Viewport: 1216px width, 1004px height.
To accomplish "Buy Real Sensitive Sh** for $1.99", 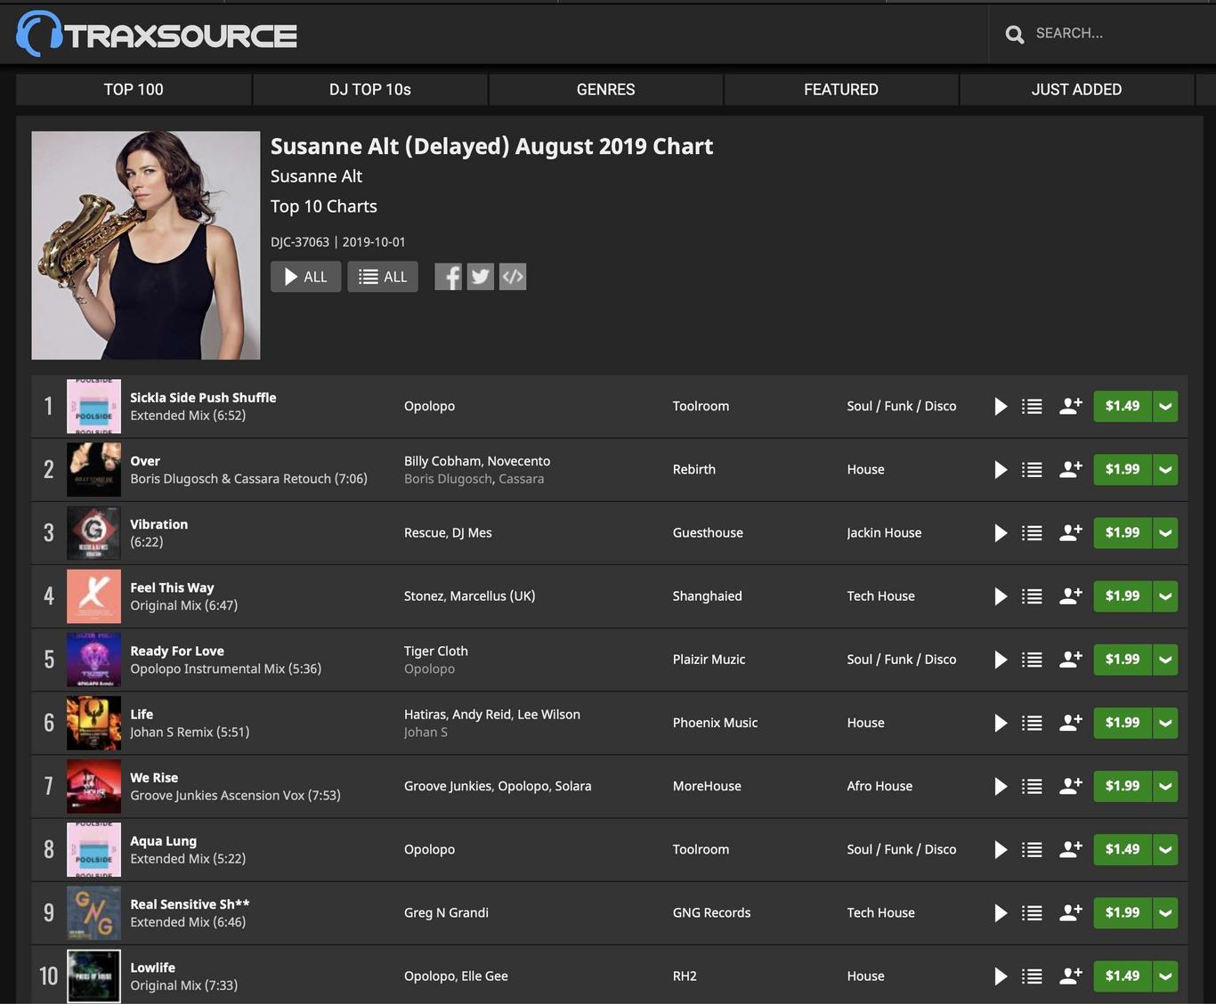I will click(1123, 913).
